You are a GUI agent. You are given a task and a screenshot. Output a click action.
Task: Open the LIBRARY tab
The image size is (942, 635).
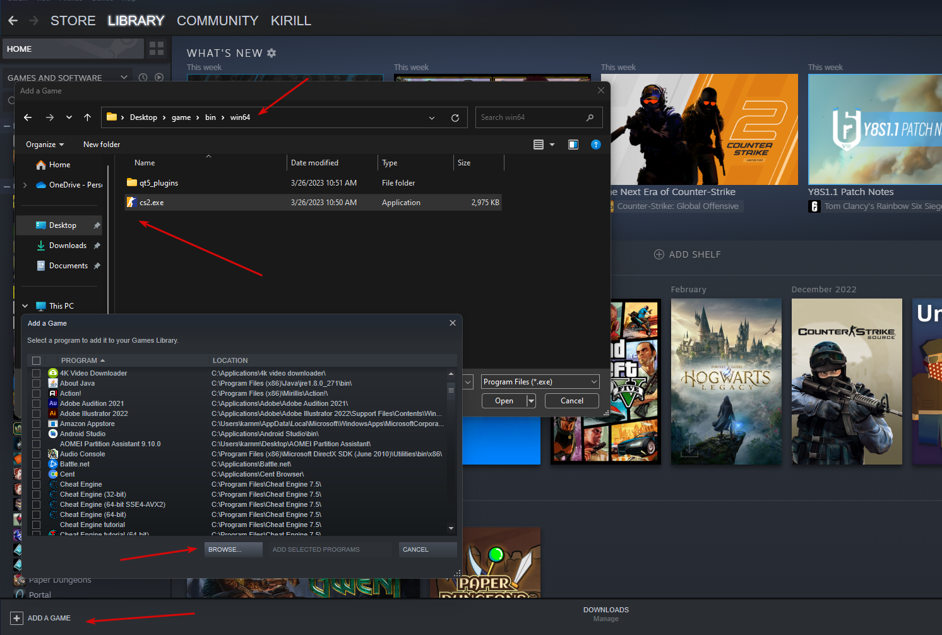[x=136, y=21]
